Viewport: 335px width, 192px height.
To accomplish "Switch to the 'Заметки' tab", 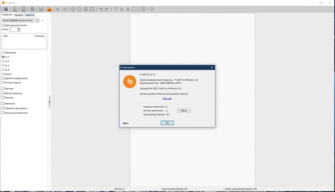I will (30, 15).
